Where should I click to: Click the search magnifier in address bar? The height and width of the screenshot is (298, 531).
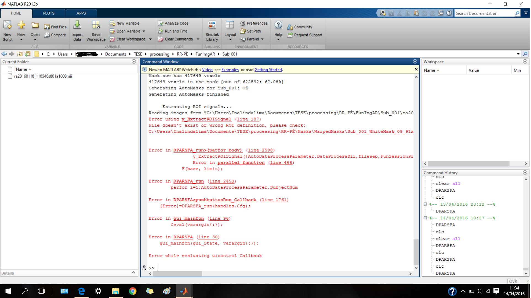pos(525,54)
